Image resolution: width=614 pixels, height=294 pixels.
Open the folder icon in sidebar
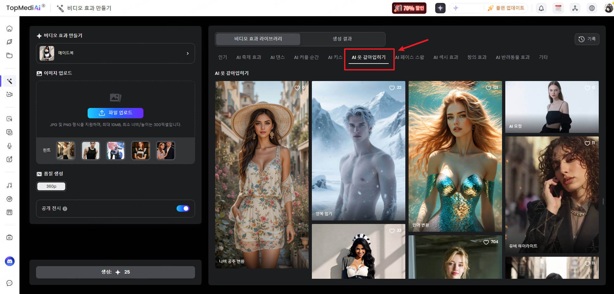click(9, 55)
